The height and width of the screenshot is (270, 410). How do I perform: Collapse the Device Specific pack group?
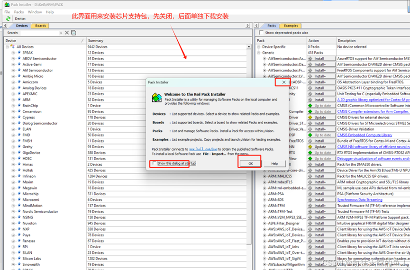pos(259,47)
